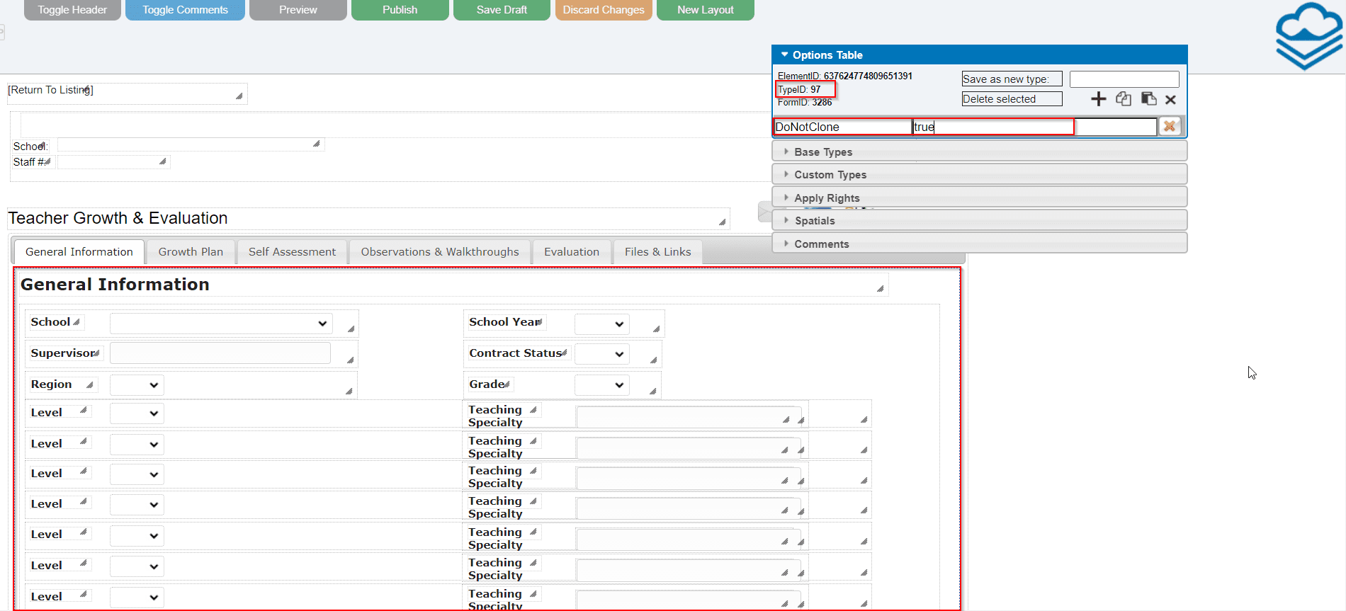Click the FormID: 3286 text
The image size is (1346, 611).
point(805,103)
